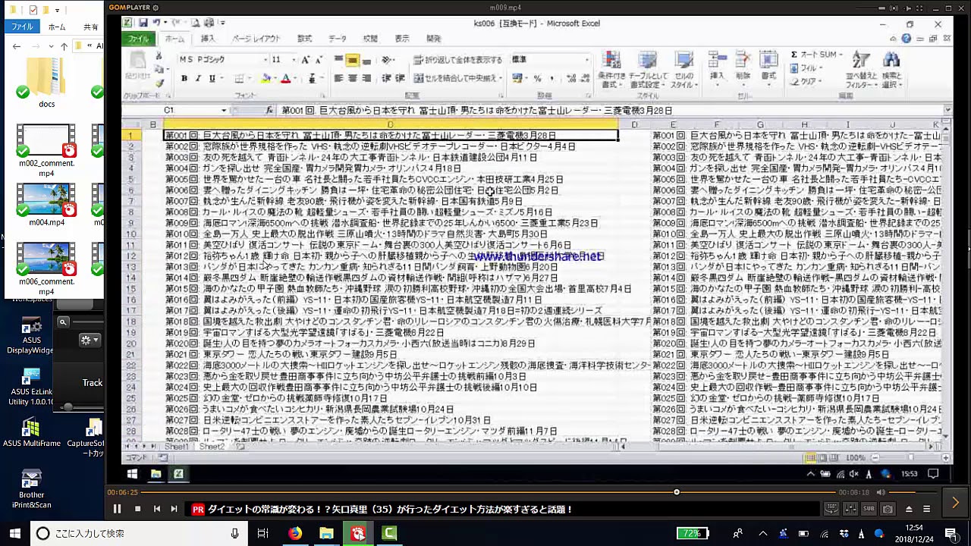971x546 pixels.
Task: Toggle the quick access toolbar checkbox icon in Explorer
Action: point(33,10)
